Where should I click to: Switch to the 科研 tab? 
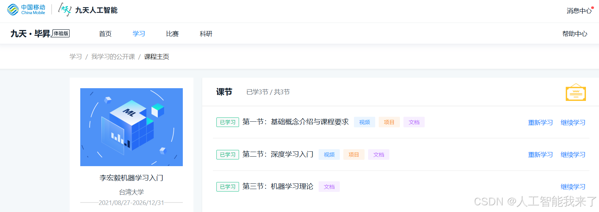click(206, 34)
